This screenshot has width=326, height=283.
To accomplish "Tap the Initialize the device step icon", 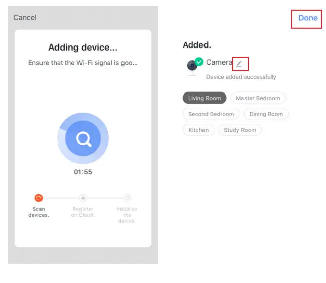I will coord(127,198).
